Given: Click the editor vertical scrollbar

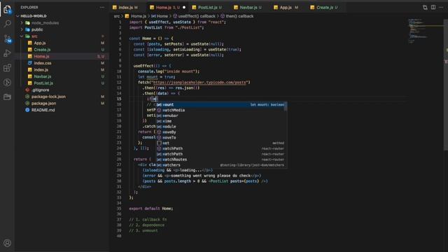Looking at the screenshot, I should coord(446,85).
